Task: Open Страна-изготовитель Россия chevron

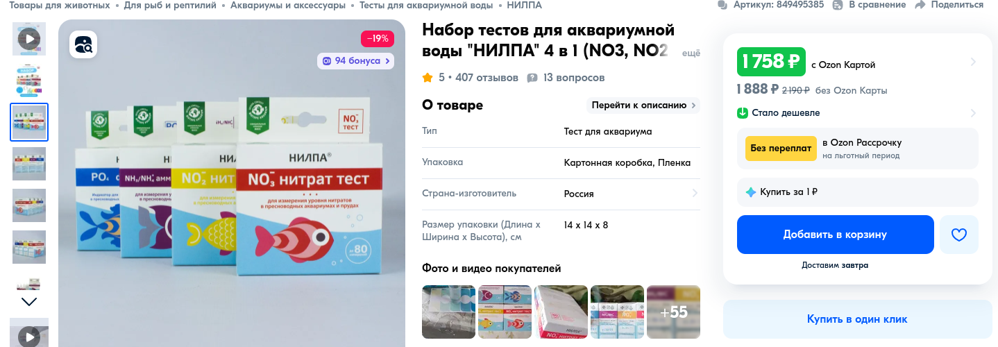Action: [x=695, y=194]
